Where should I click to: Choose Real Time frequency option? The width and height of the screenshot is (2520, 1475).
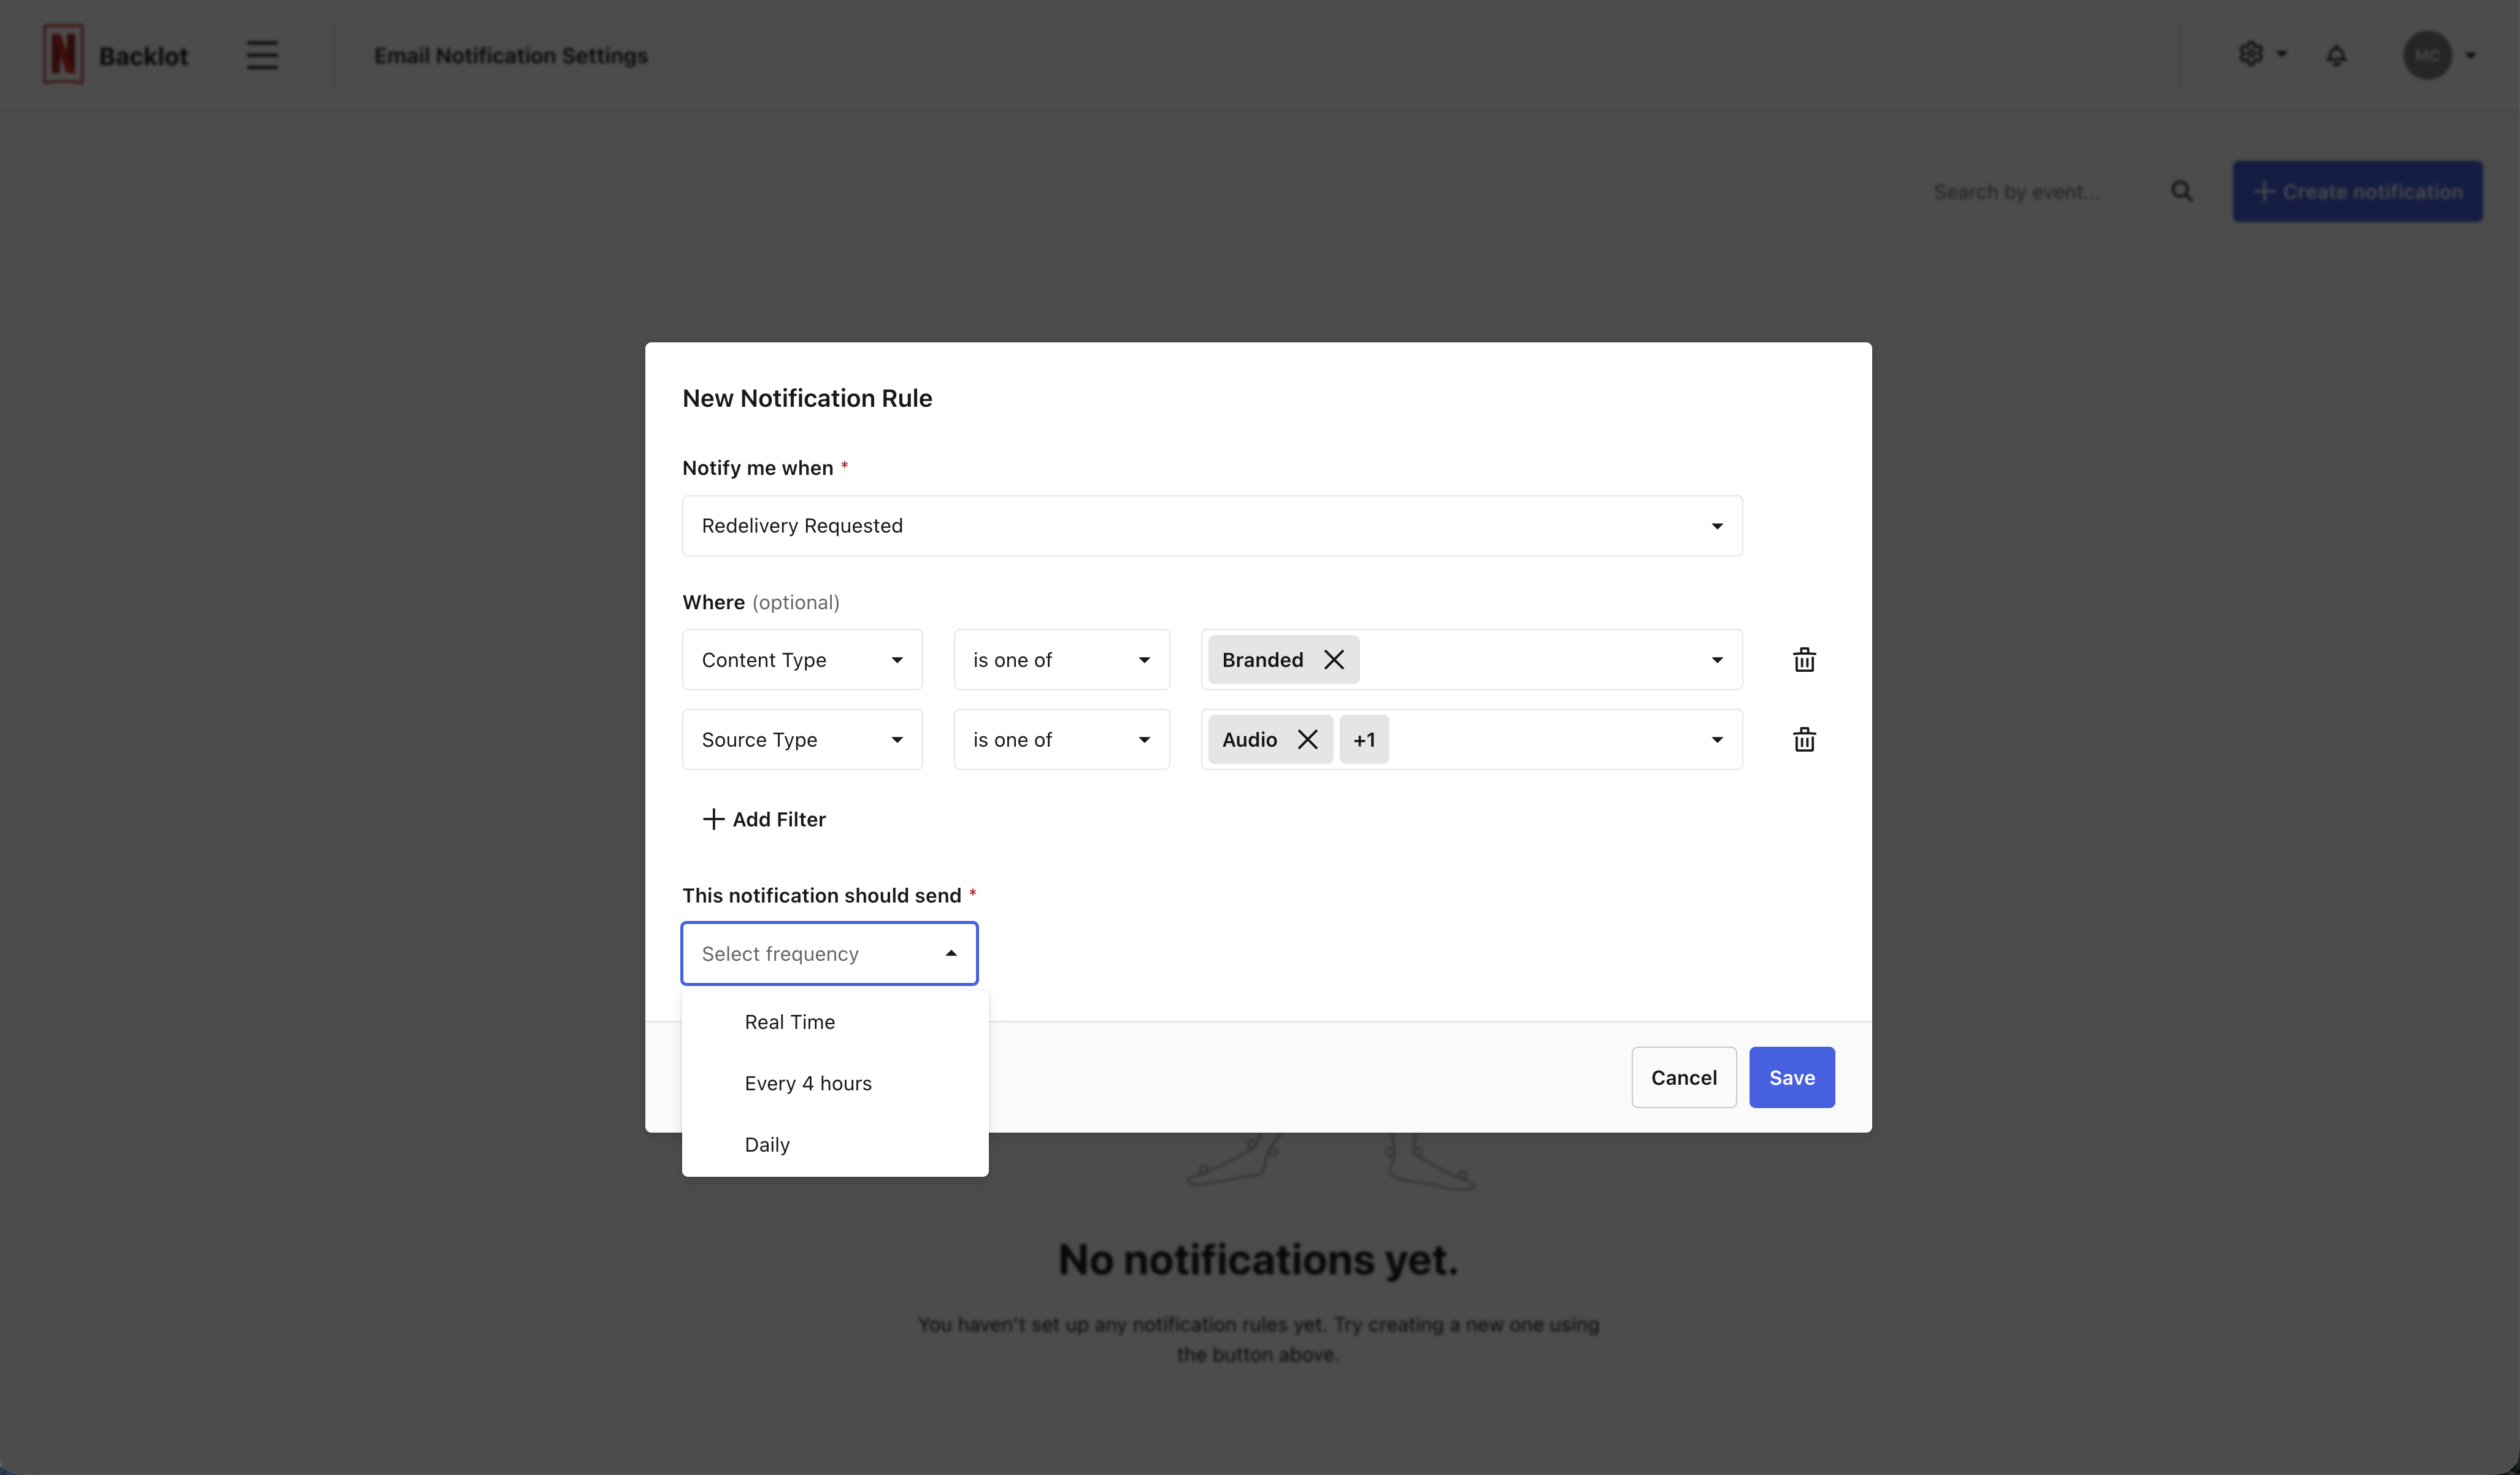[790, 1022]
